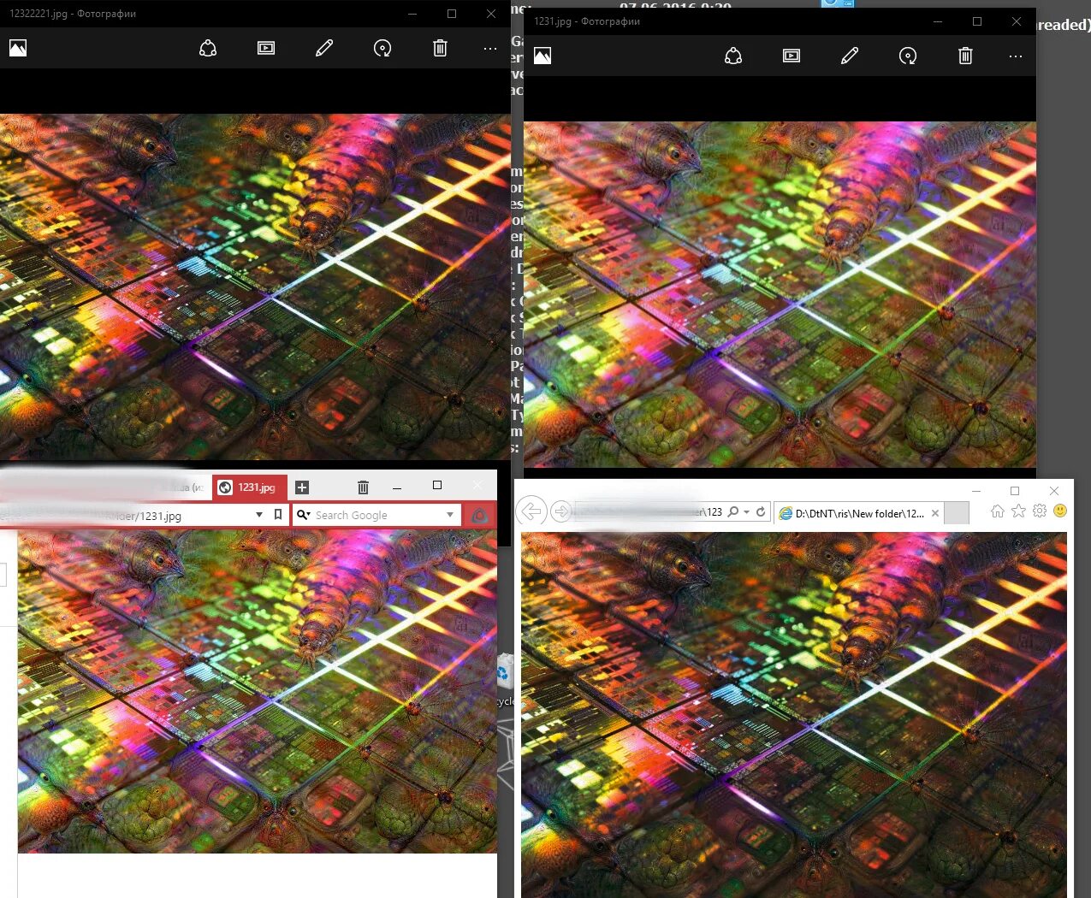Go back in Internet Explorer
Screen dimensions: 1091x898
531,511
